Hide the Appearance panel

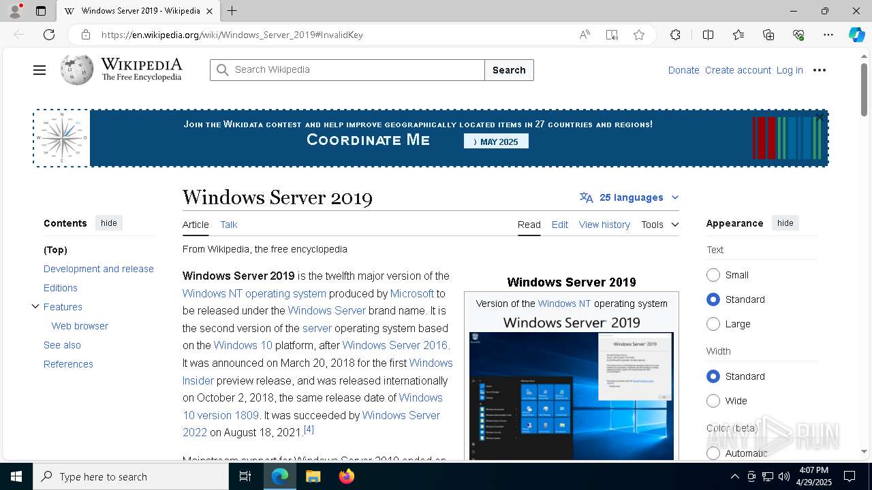coord(785,223)
